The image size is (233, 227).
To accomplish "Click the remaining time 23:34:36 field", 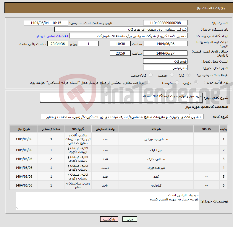I will pyautogui.click(x=58, y=44).
